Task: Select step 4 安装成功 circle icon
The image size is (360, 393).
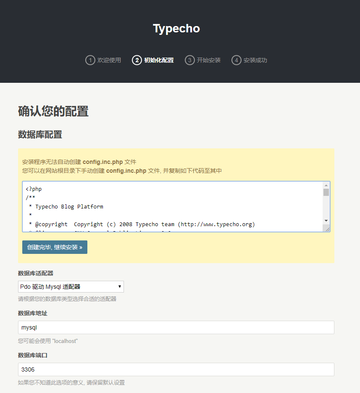Action: (x=236, y=60)
